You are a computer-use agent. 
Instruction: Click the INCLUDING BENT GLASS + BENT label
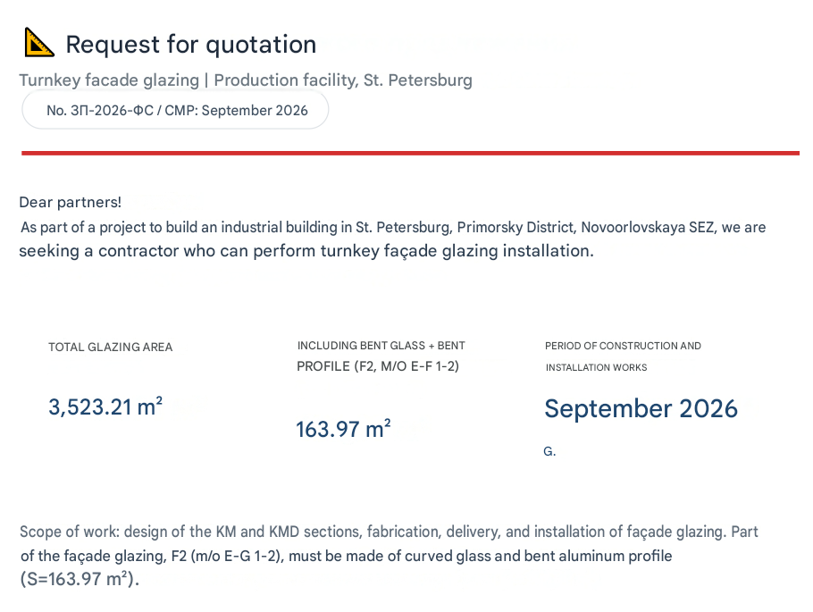coord(381,346)
